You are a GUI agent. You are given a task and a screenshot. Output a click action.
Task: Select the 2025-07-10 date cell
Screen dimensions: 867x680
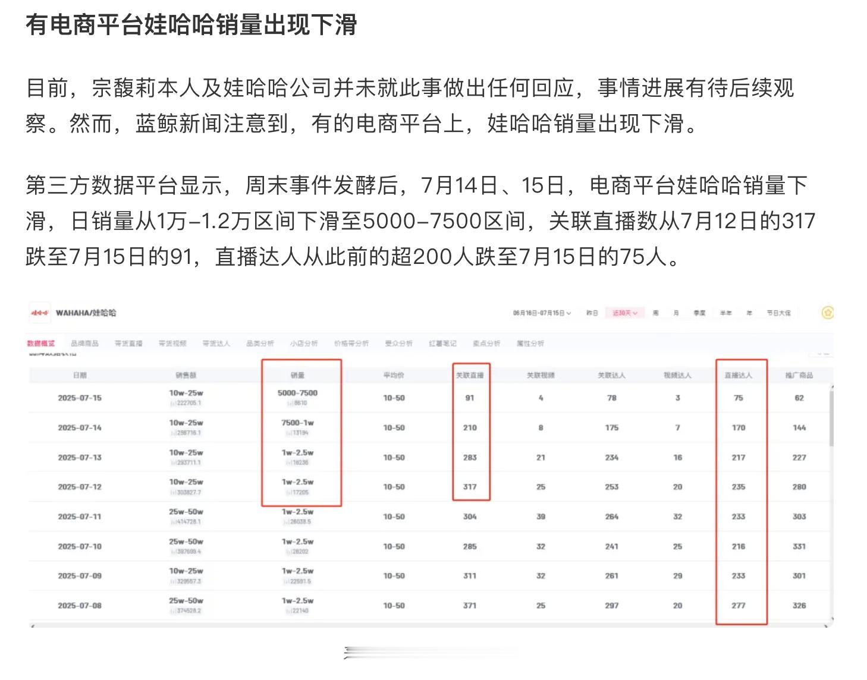pos(80,546)
